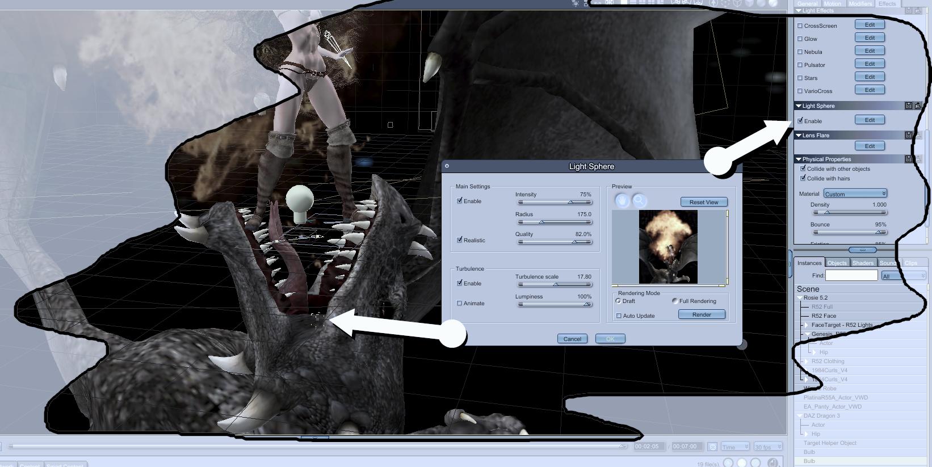932x467 pixels.
Task: Disable Light Sphere in the Effects panel
Action: [x=800, y=121]
